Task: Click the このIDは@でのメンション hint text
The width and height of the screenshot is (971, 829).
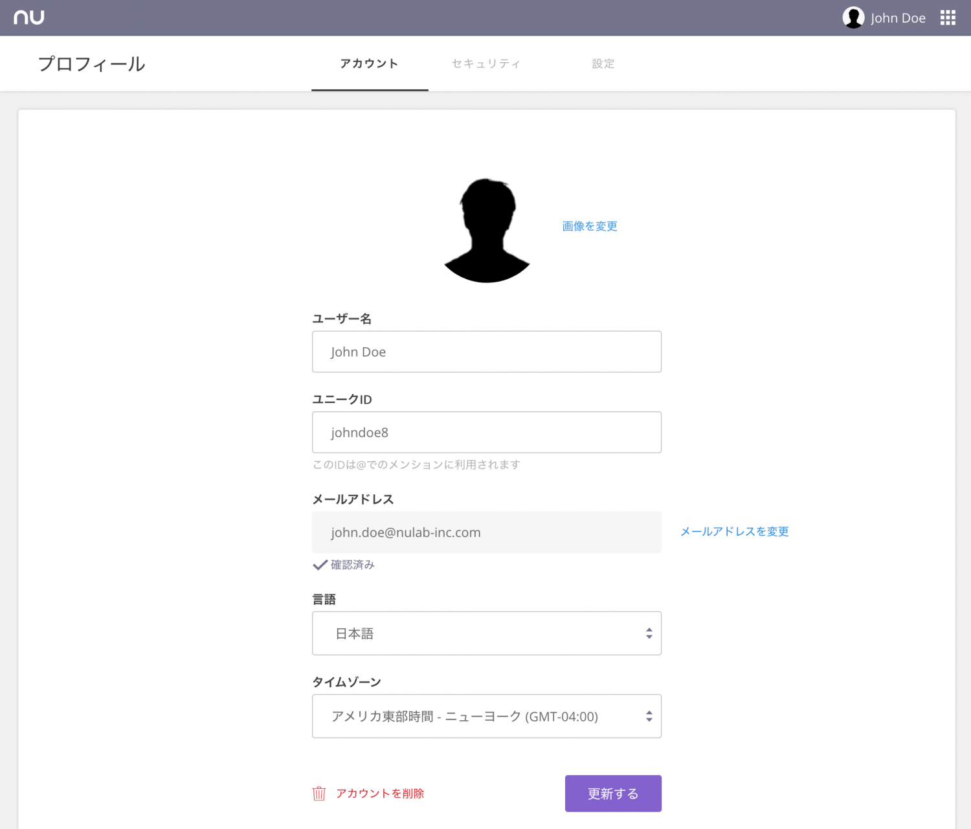Action: (x=416, y=464)
